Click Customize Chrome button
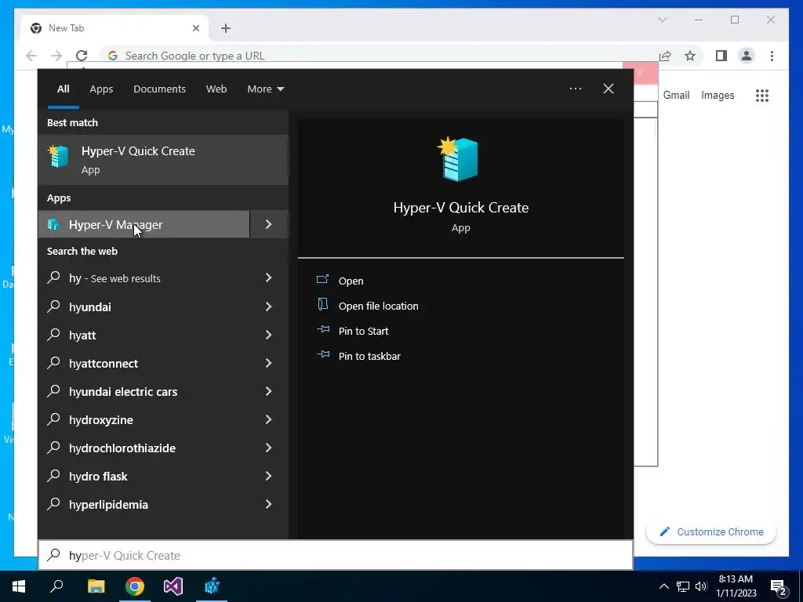This screenshot has height=602, width=803. (x=711, y=532)
